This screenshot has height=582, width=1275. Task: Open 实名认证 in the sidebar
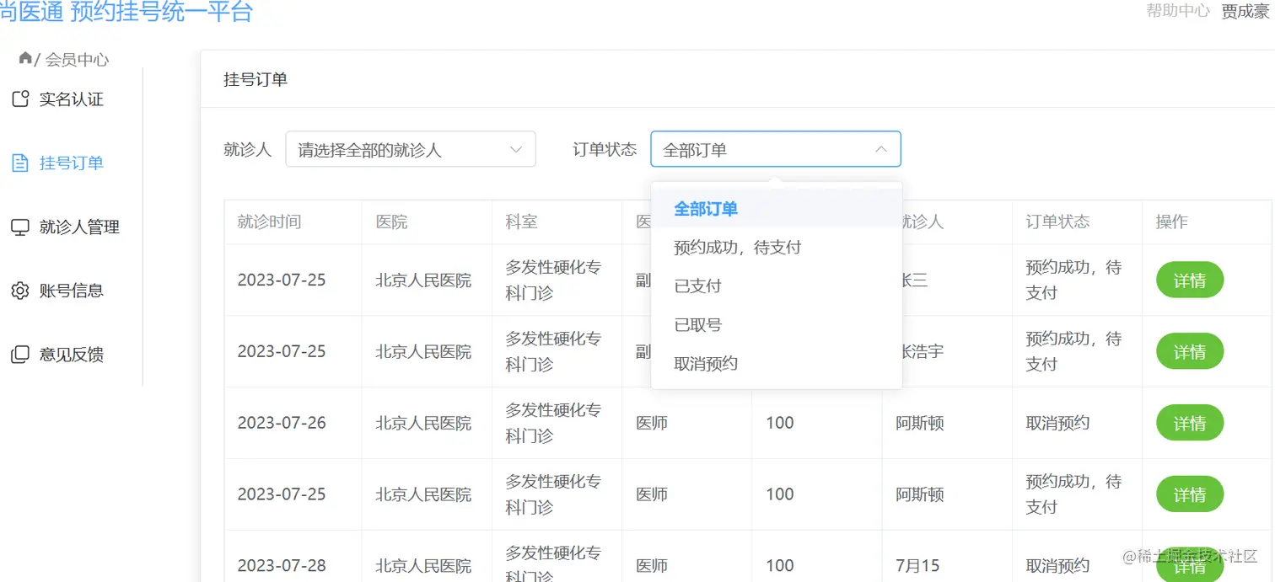72,99
